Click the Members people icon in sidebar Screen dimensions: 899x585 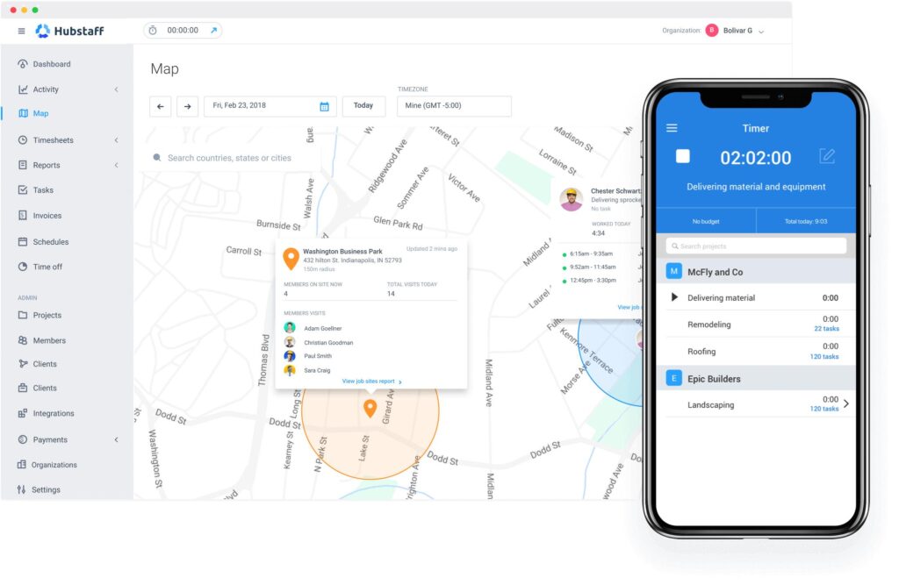23,340
